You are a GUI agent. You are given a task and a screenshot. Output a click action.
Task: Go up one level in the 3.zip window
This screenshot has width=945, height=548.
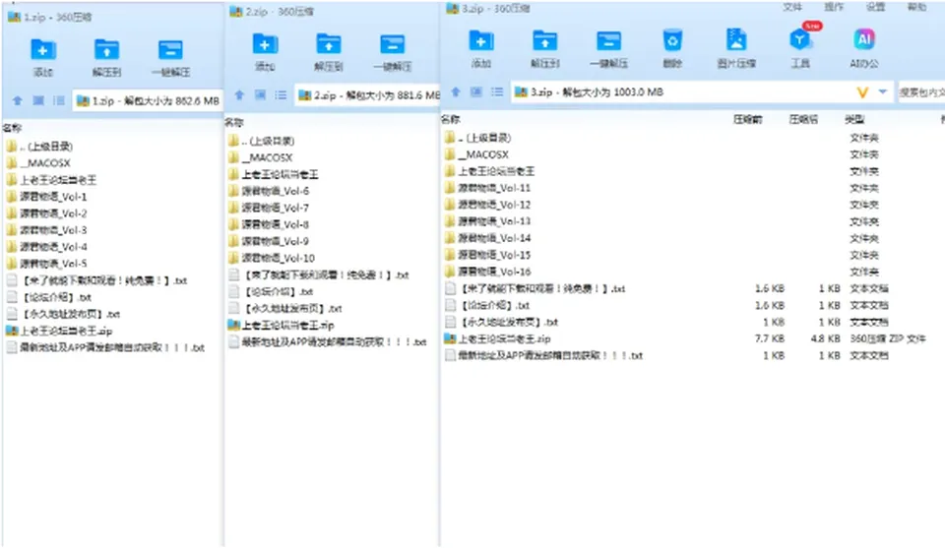456,92
